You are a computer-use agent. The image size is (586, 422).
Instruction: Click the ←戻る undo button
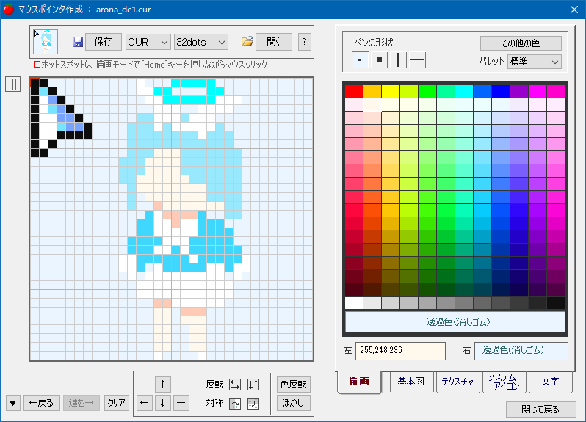point(42,403)
